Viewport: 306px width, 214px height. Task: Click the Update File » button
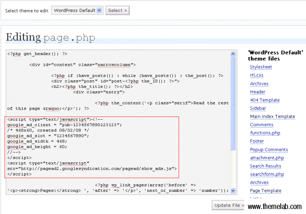tap(228, 205)
